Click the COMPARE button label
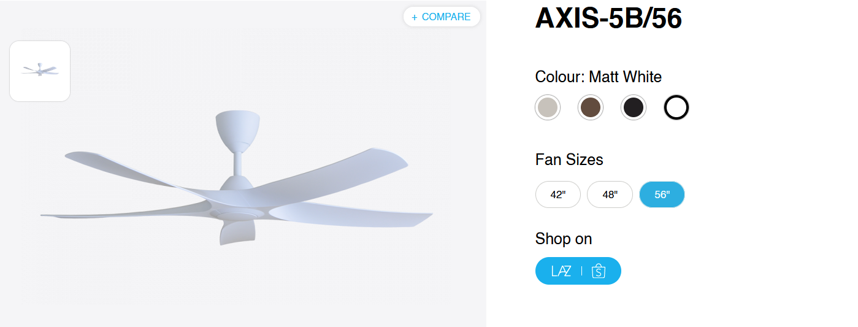Image resolution: width=858 pixels, height=327 pixels. point(446,17)
